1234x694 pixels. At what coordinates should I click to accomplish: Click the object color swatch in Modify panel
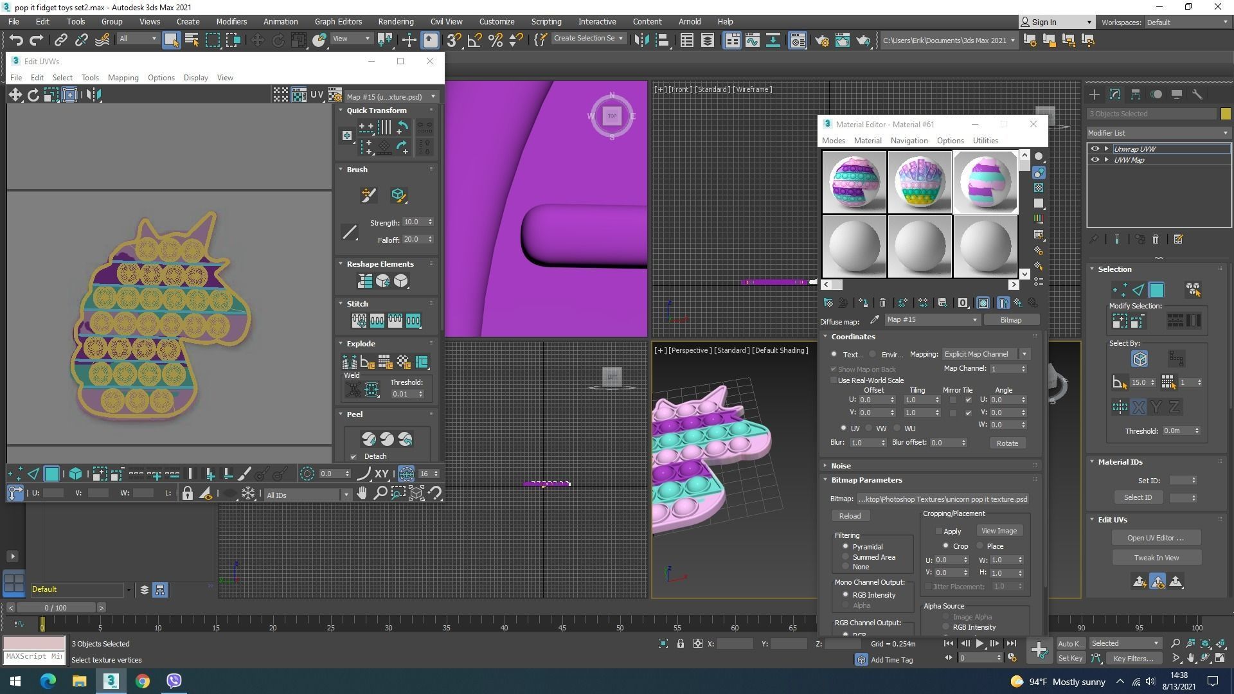coord(1226,114)
